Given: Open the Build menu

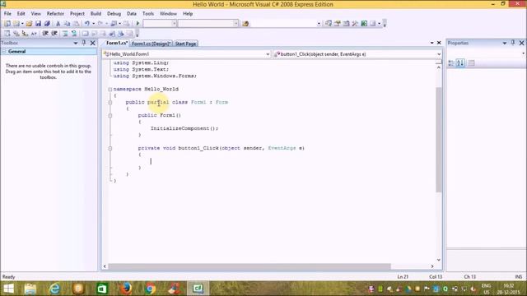Looking at the screenshot, I should 96,14.
